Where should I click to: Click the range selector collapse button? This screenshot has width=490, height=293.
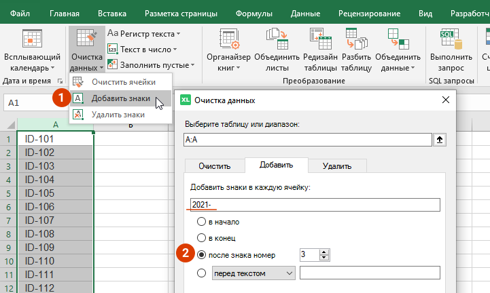click(x=440, y=140)
